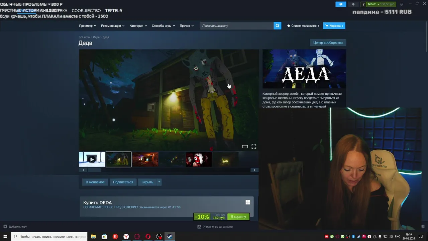This screenshot has height=241, width=428.
Task: Click В желаемое button
Action: tap(95, 182)
